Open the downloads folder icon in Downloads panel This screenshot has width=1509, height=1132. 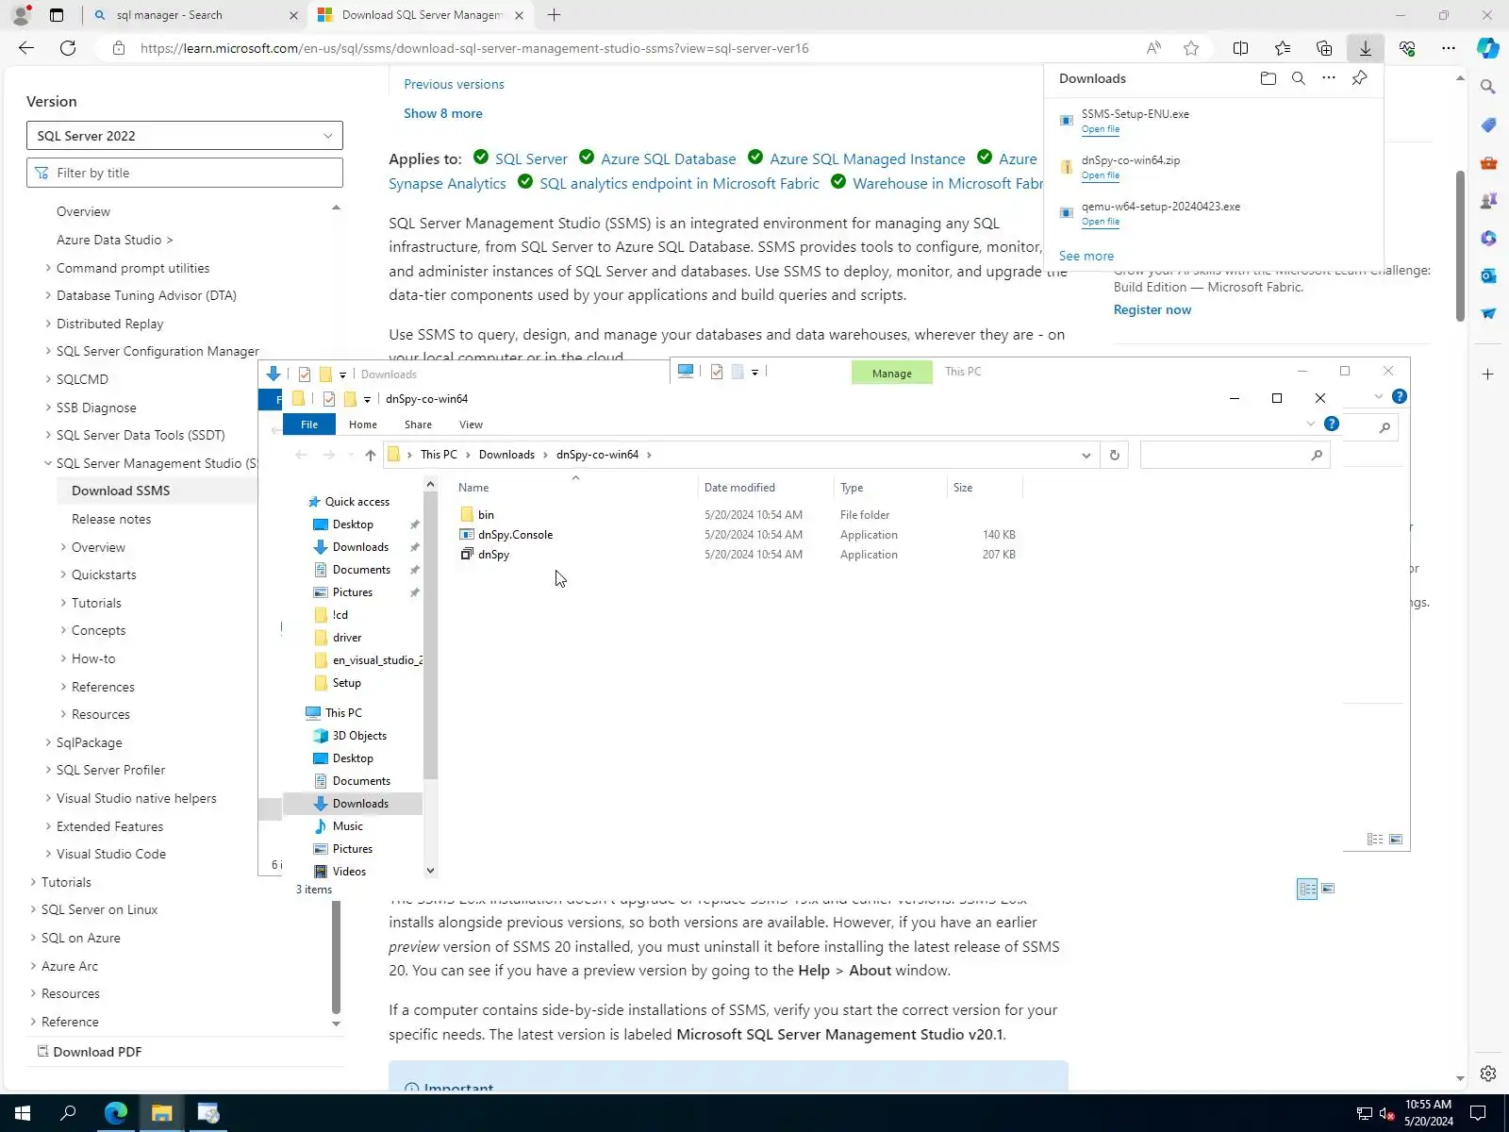(1269, 78)
